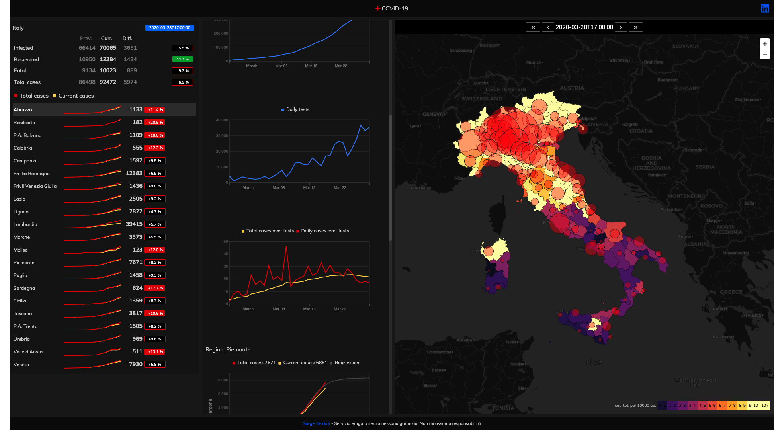
Task: Zoom out the map with minus button
Action: (x=764, y=55)
